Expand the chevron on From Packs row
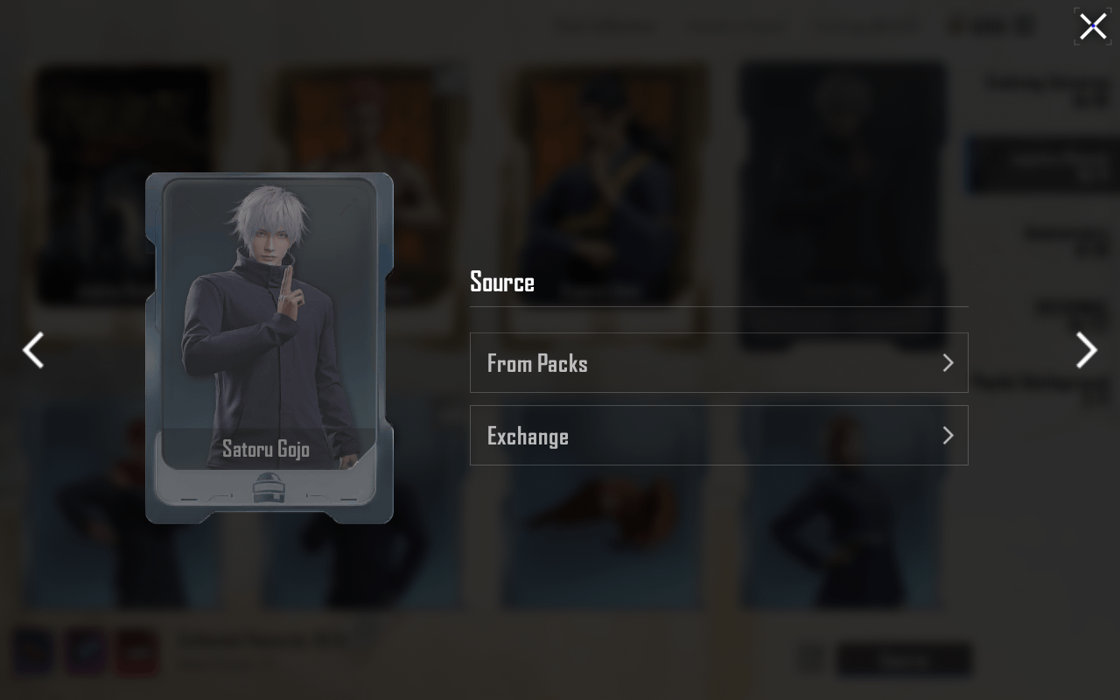Screen dimensions: 1120x700 948,362
